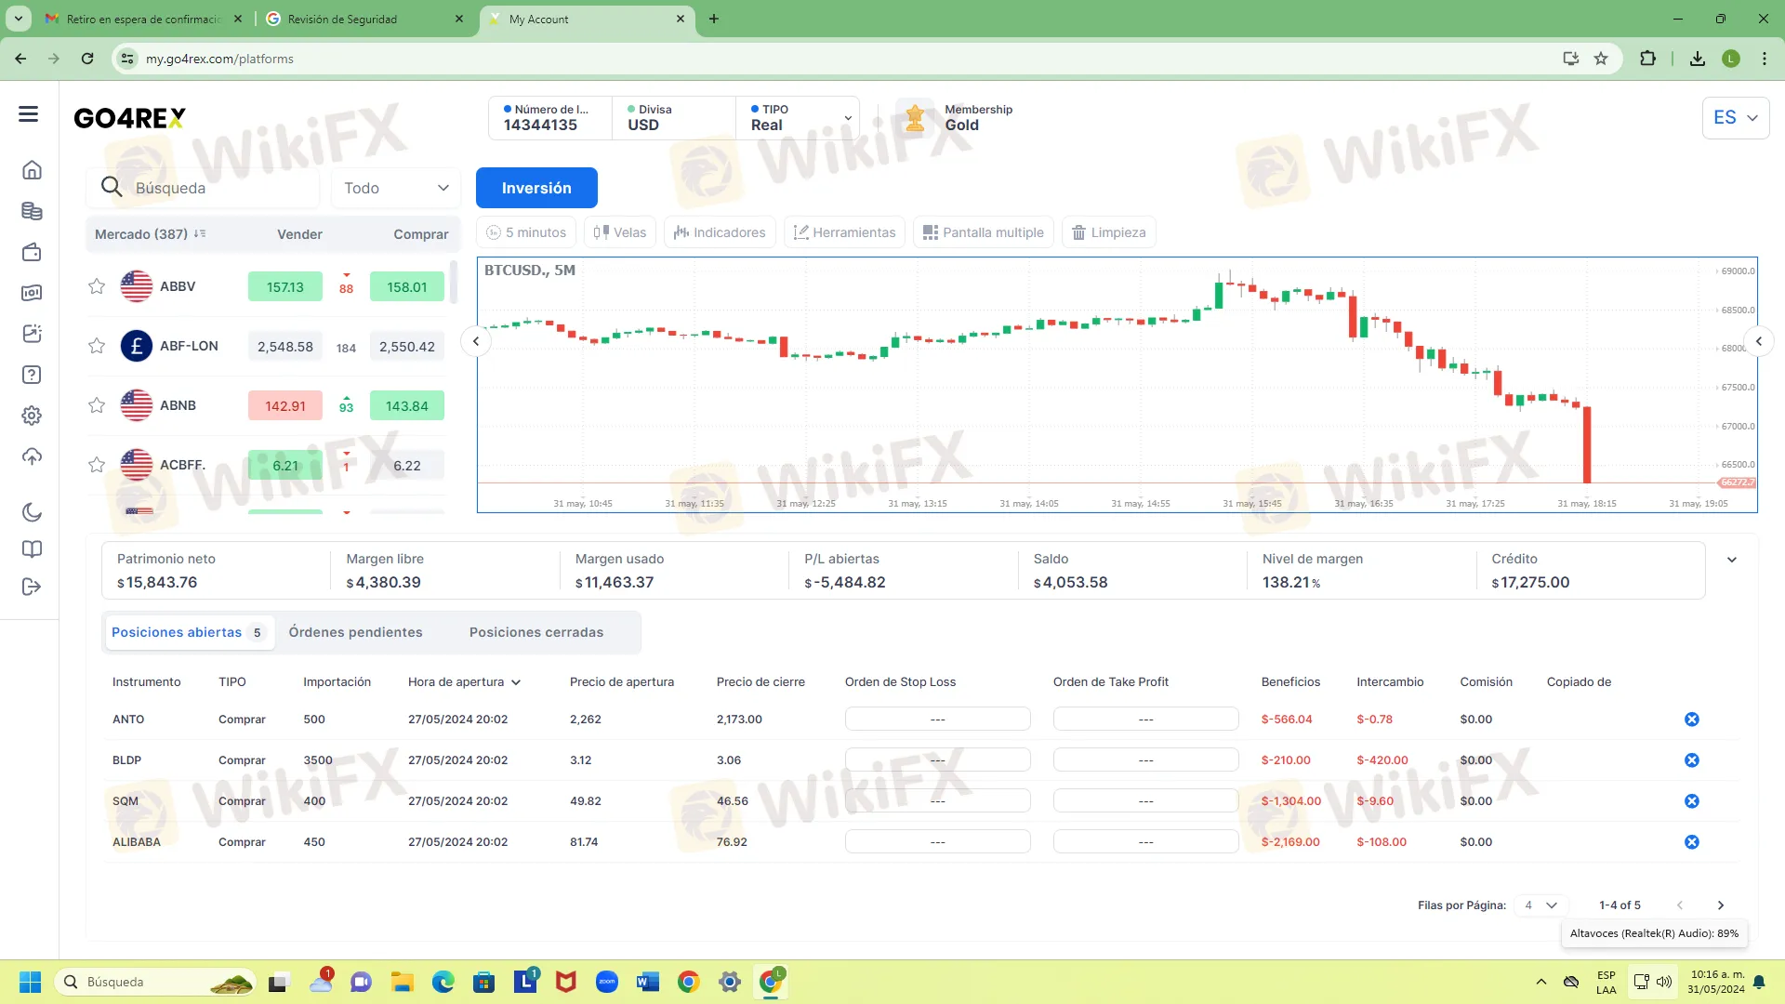1785x1004 pixels.
Task: Favorite ABF-LON with its star
Action: [x=97, y=346]
